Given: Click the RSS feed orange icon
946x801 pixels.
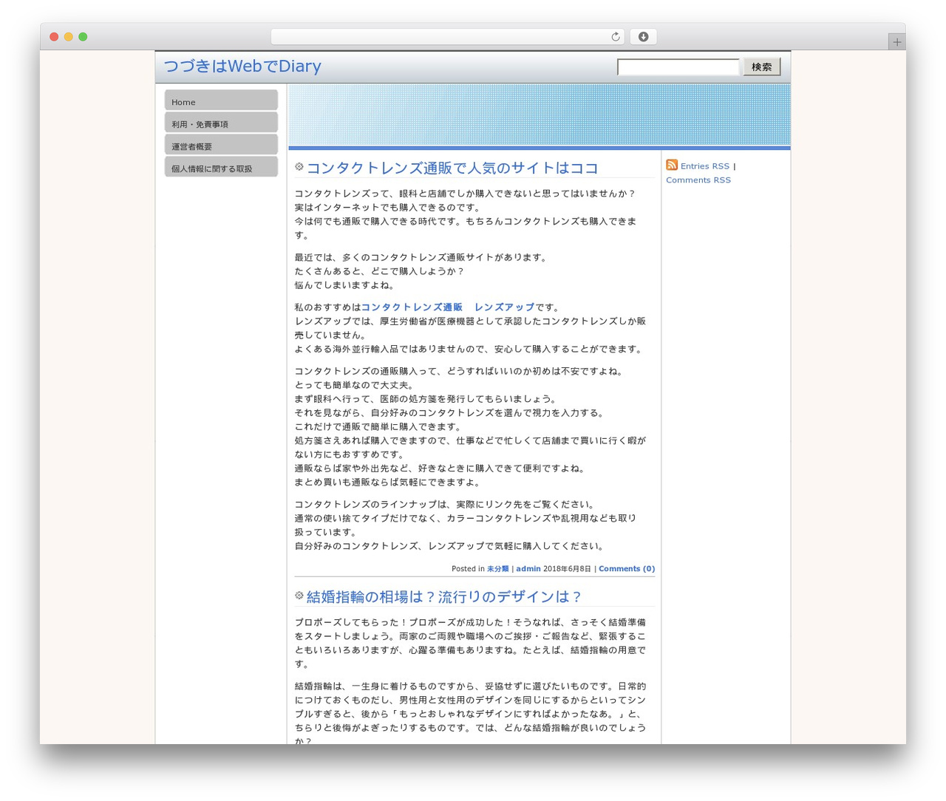Looking at the screenshot, I should tap(672, 165).
